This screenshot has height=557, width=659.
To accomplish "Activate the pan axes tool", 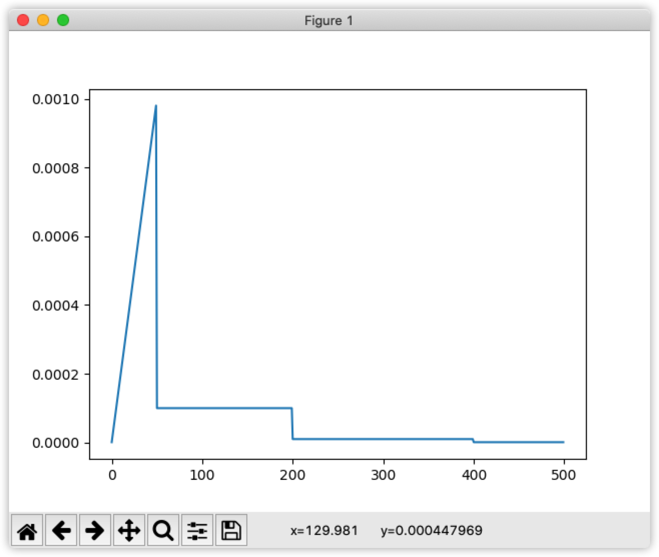I will click(129, 530).
